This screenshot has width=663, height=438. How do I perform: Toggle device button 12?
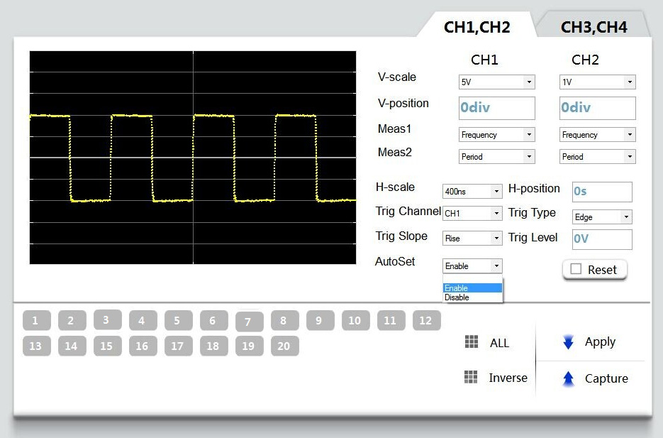coord(427,320)
